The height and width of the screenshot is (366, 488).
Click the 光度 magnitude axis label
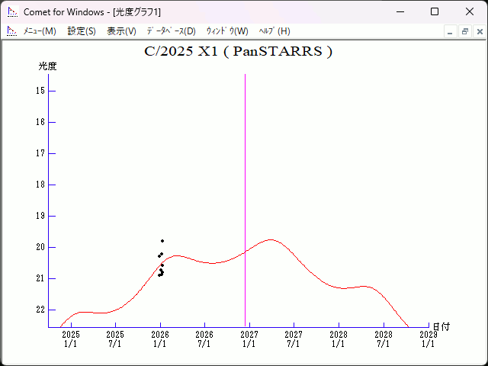pyautogui.click(x=48, y=66)
